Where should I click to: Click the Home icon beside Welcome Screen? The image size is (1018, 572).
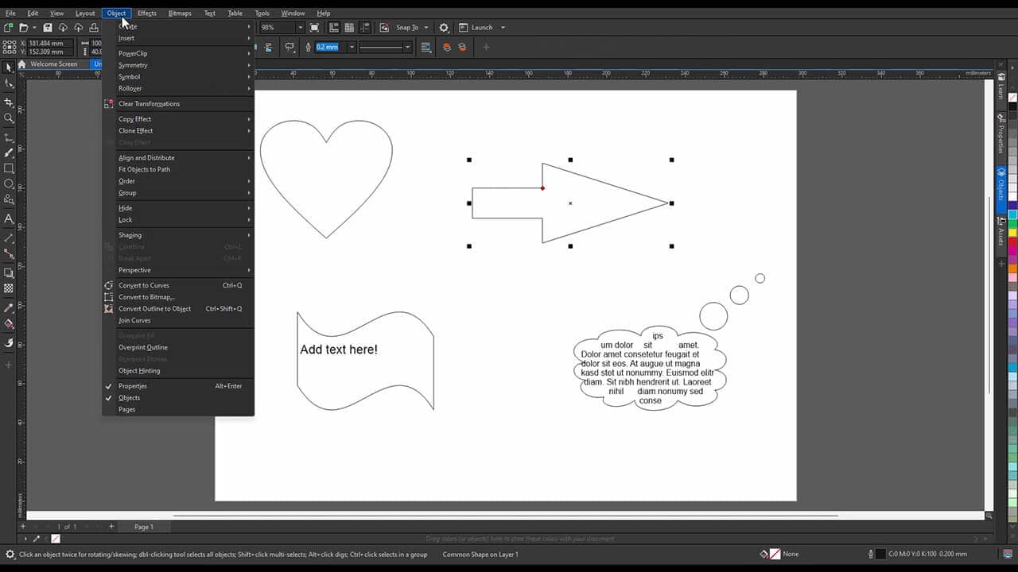21,64
